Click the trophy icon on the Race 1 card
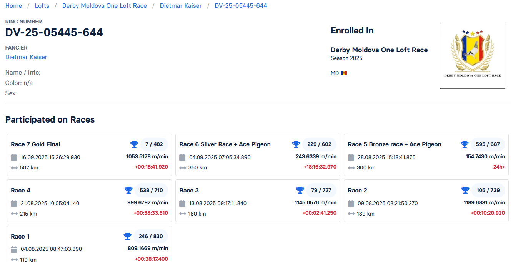513x262 pixels. tap(127, 236)
